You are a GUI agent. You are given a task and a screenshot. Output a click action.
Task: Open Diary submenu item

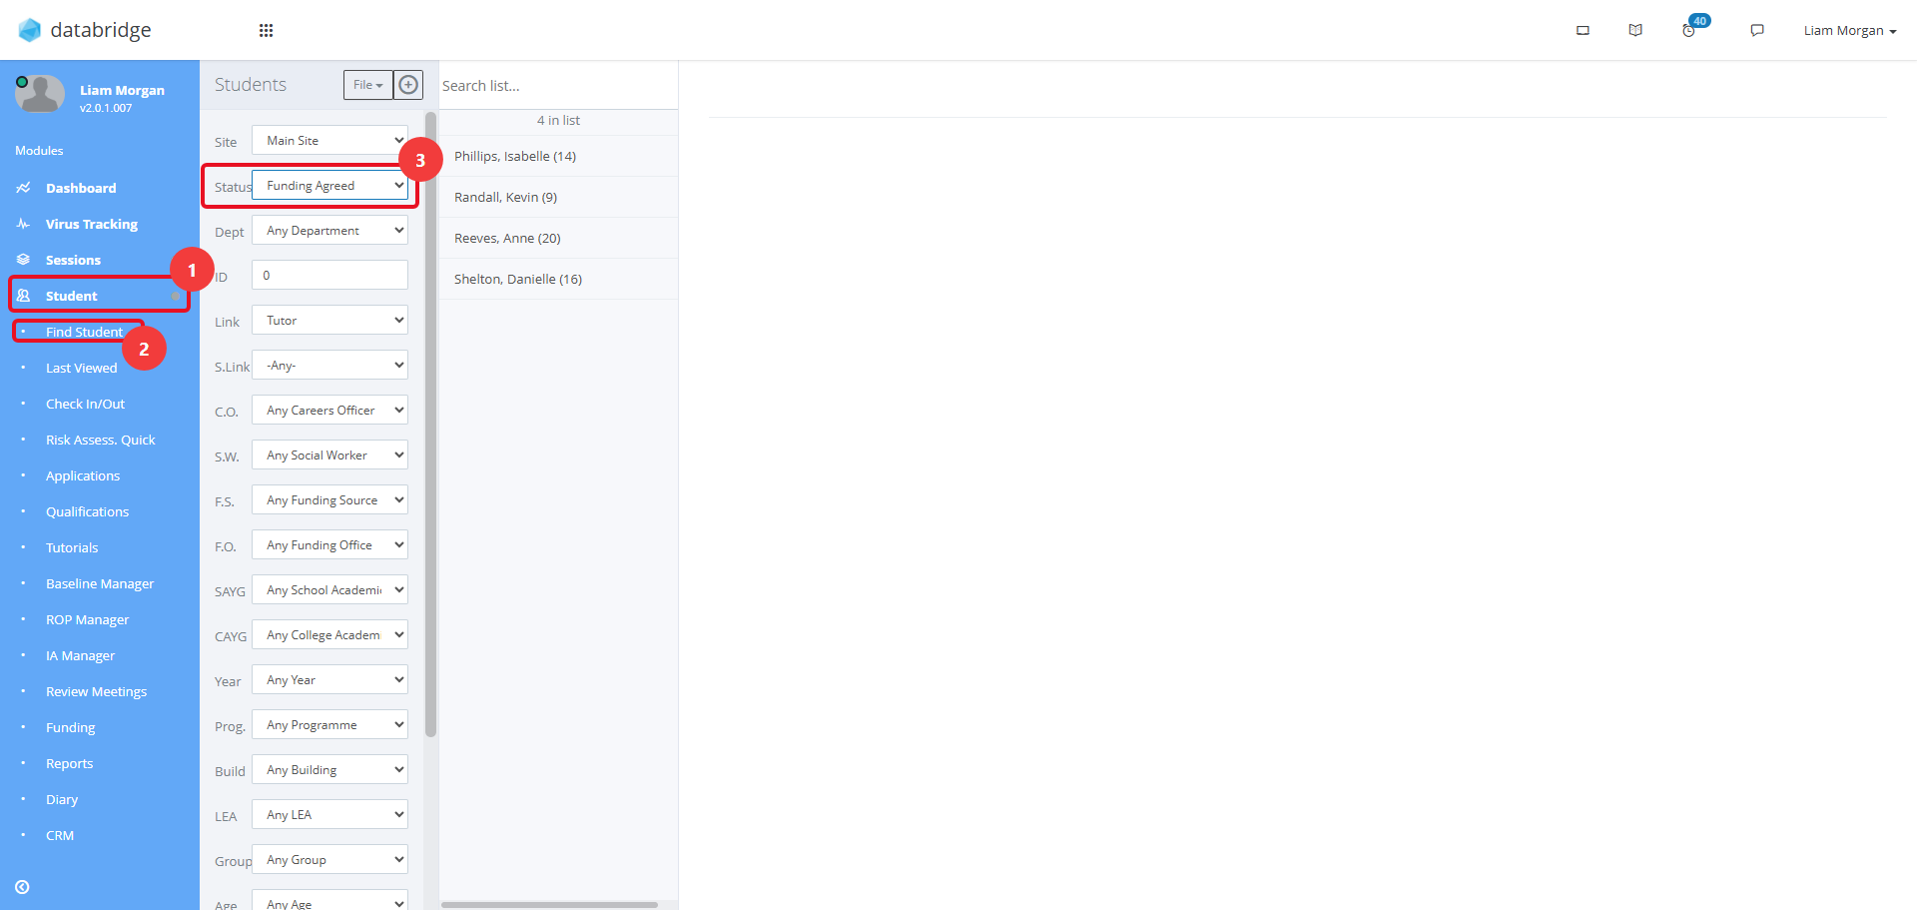pos(62,799)
